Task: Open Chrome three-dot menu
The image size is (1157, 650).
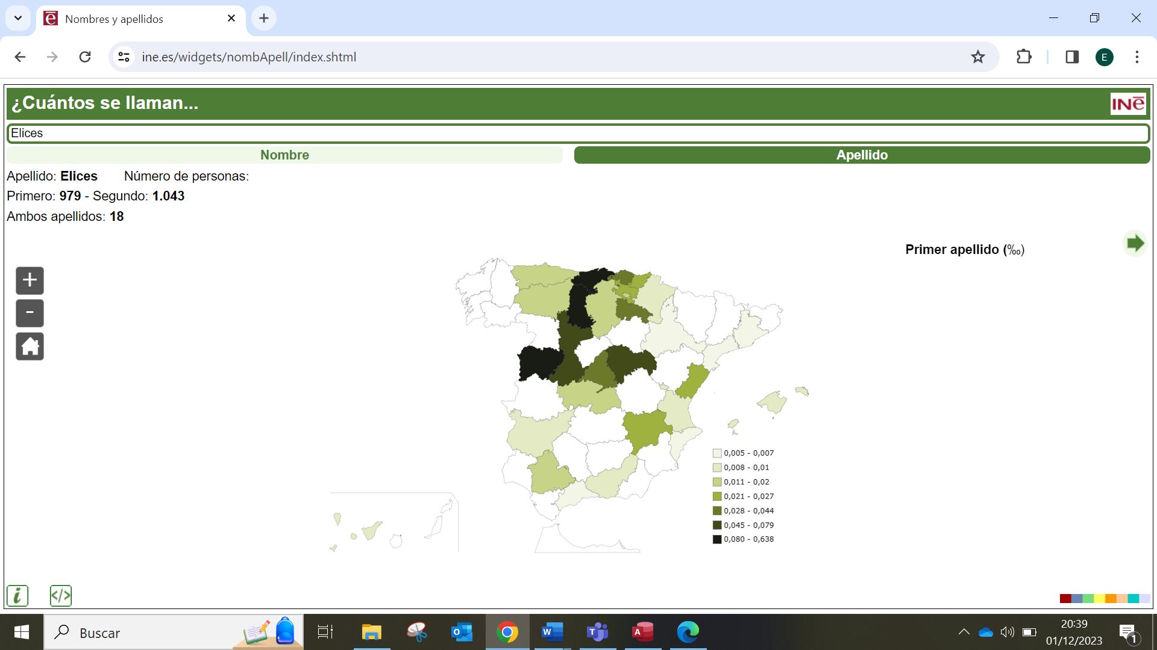Action: [1137, 57]
